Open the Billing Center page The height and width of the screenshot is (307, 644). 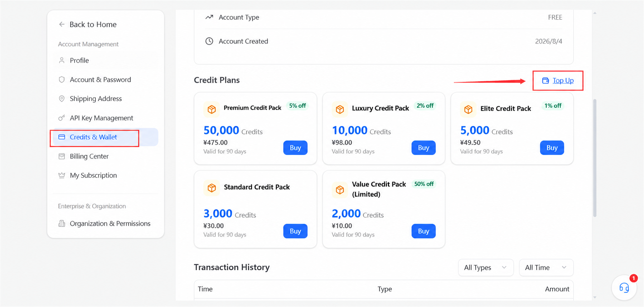[x=105, y=156]
